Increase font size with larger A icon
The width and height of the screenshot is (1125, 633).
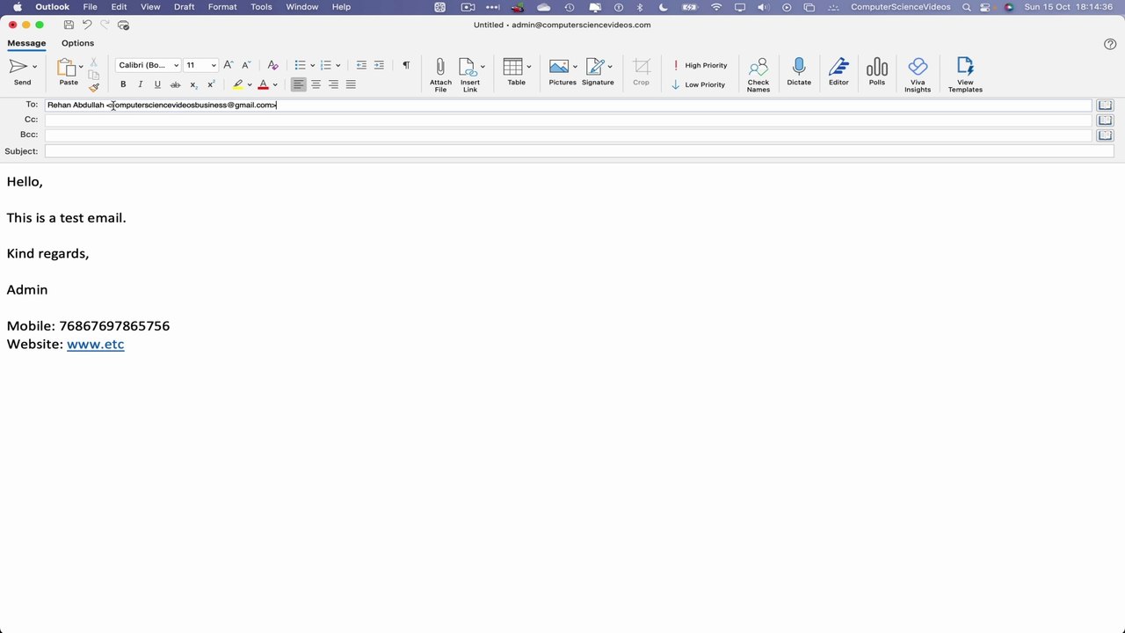tap(229, 65)
